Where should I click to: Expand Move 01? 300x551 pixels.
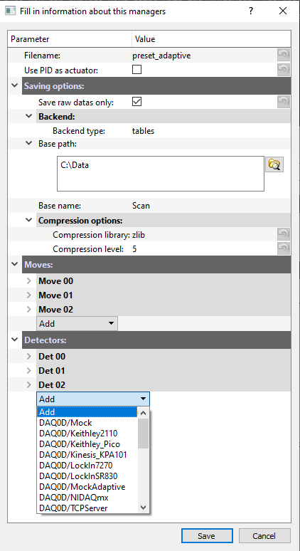coord(29,295)
